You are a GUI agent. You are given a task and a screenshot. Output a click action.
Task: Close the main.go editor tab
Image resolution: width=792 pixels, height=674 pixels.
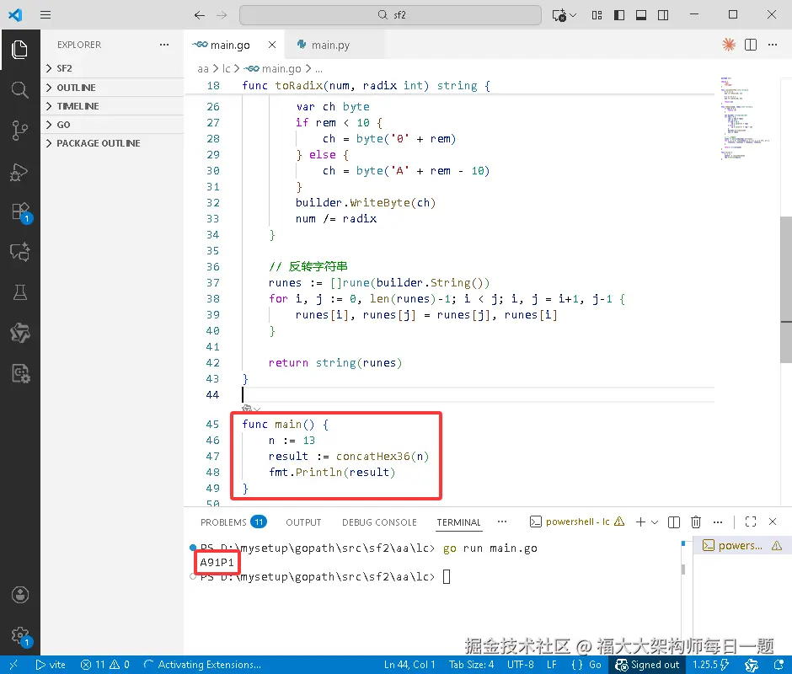[x=272, y=45]
